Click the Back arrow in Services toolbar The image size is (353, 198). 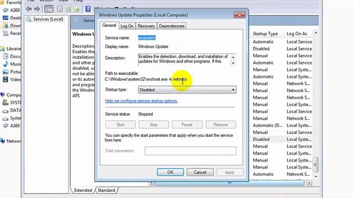click(29, 9)
